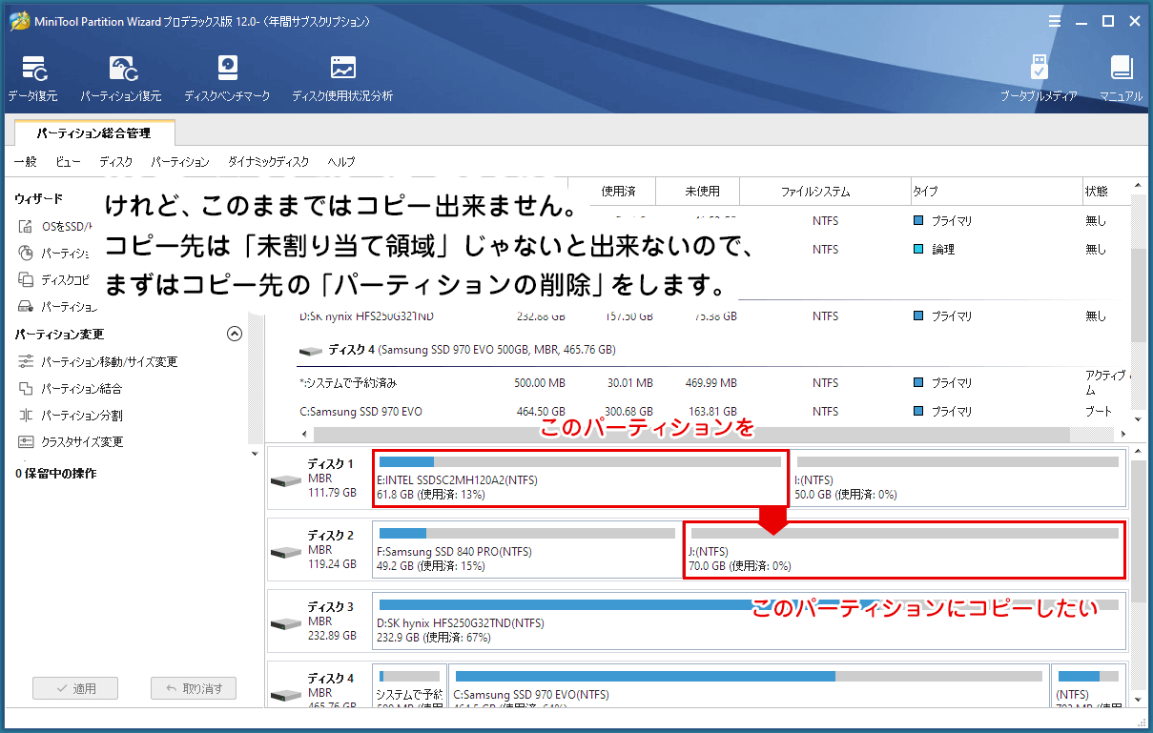Open the 一般 menu
The image size is (1153, 733).
pyautogui.click(x=26, y=162)
